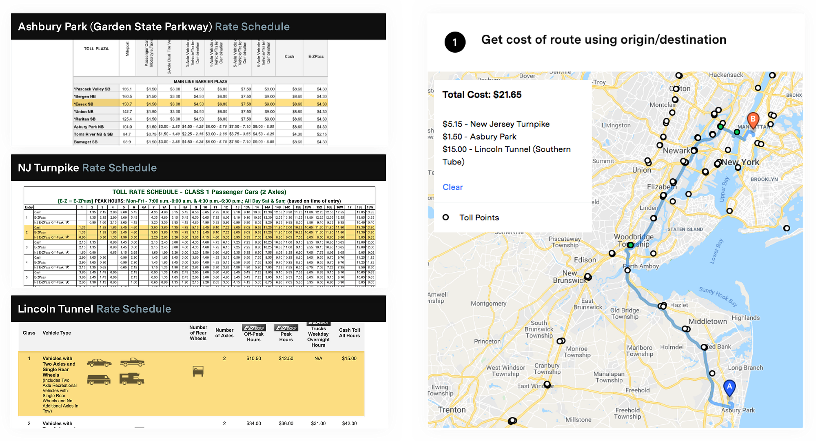
Task: Click the Lincoln Tunnel $15.00 cash toll cell
Action: tap(349, 359)
